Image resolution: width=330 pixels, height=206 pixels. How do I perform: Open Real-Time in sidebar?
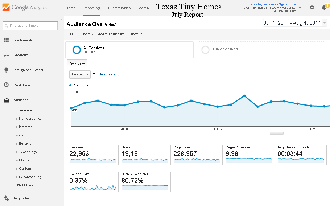22,85
